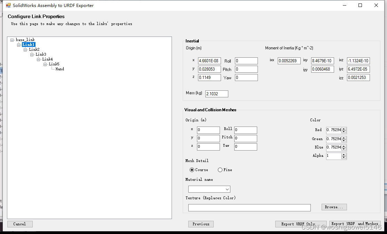Increase the Blue color value
Screen dimensions: 387x234
click(x=344, y=146)
